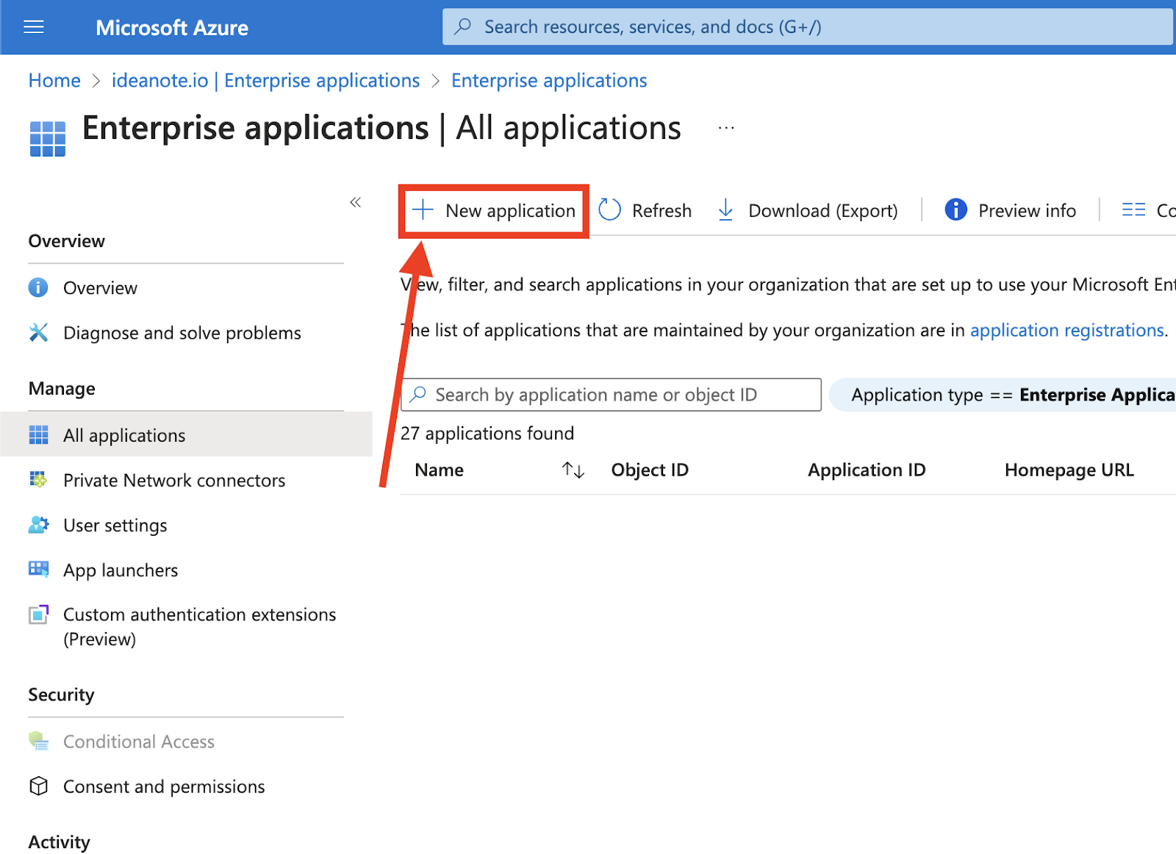The image size is (1176, 854).
Task: Click the Manage section heading
Action: (62, 388)
